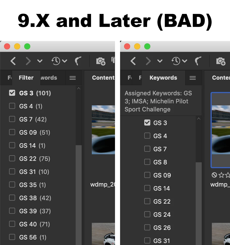
Task: Go back in left Bridge window
Action: click(x=13, y=61)
